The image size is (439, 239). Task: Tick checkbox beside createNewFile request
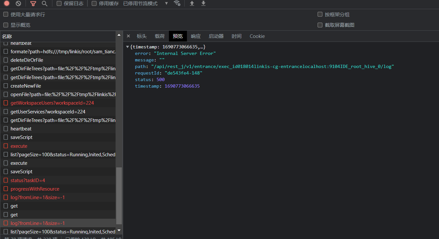(x=6, y=86)
